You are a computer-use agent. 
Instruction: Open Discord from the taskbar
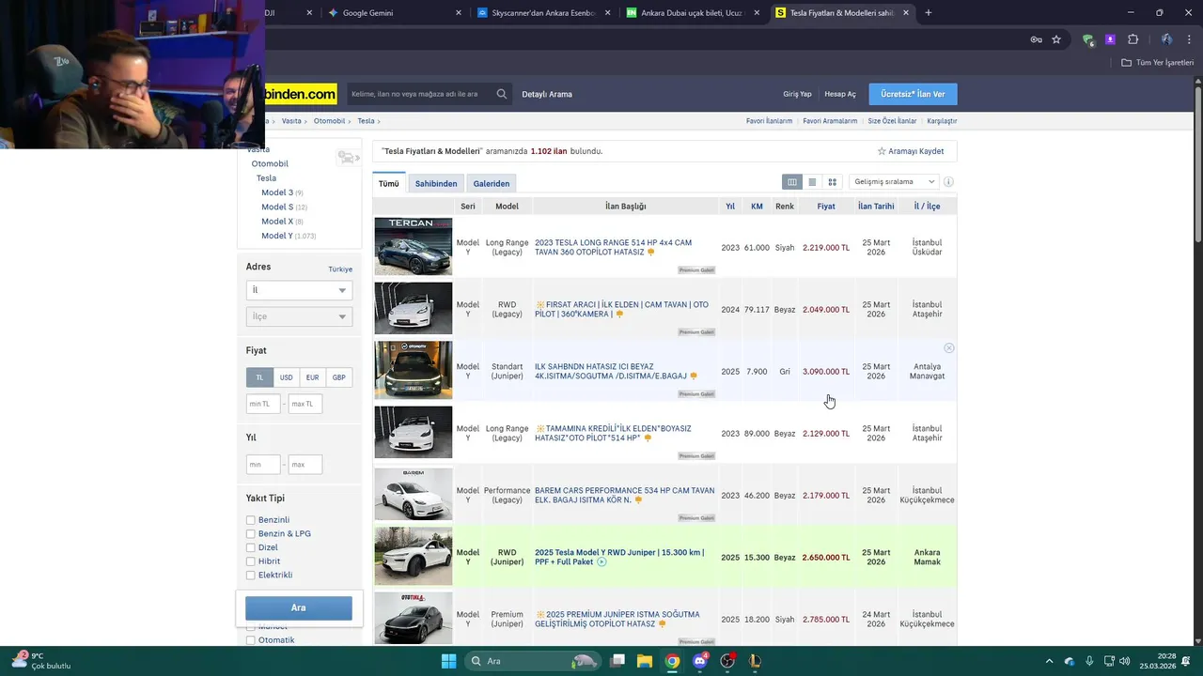pyautogui.click(x=699, y=661)
